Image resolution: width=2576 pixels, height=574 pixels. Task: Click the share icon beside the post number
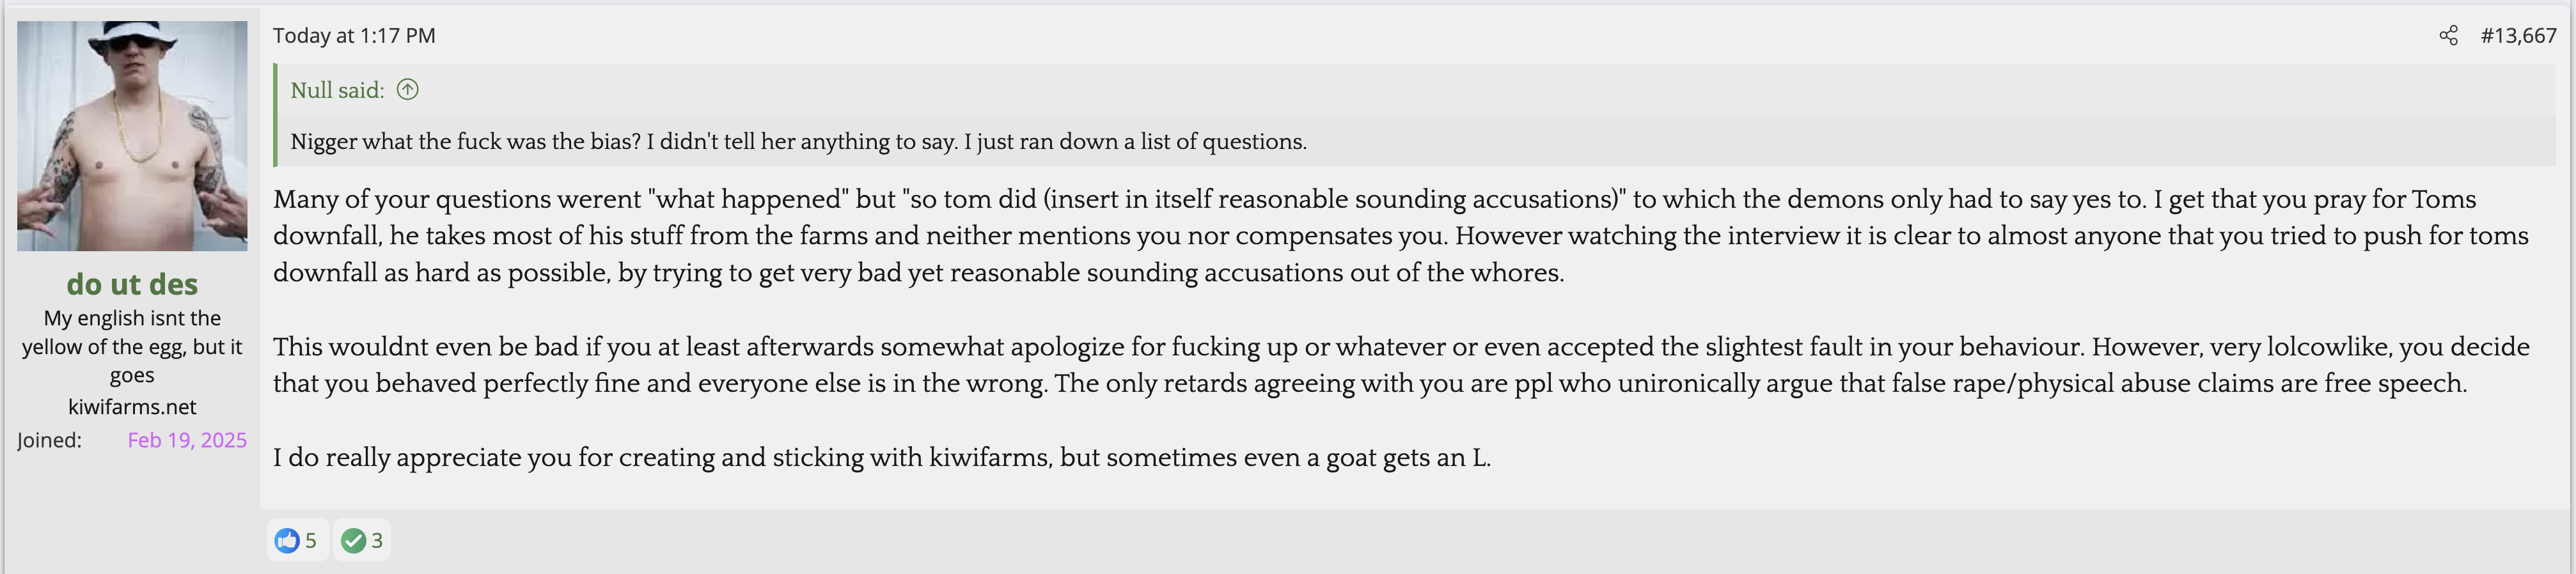click(2448, 36)
